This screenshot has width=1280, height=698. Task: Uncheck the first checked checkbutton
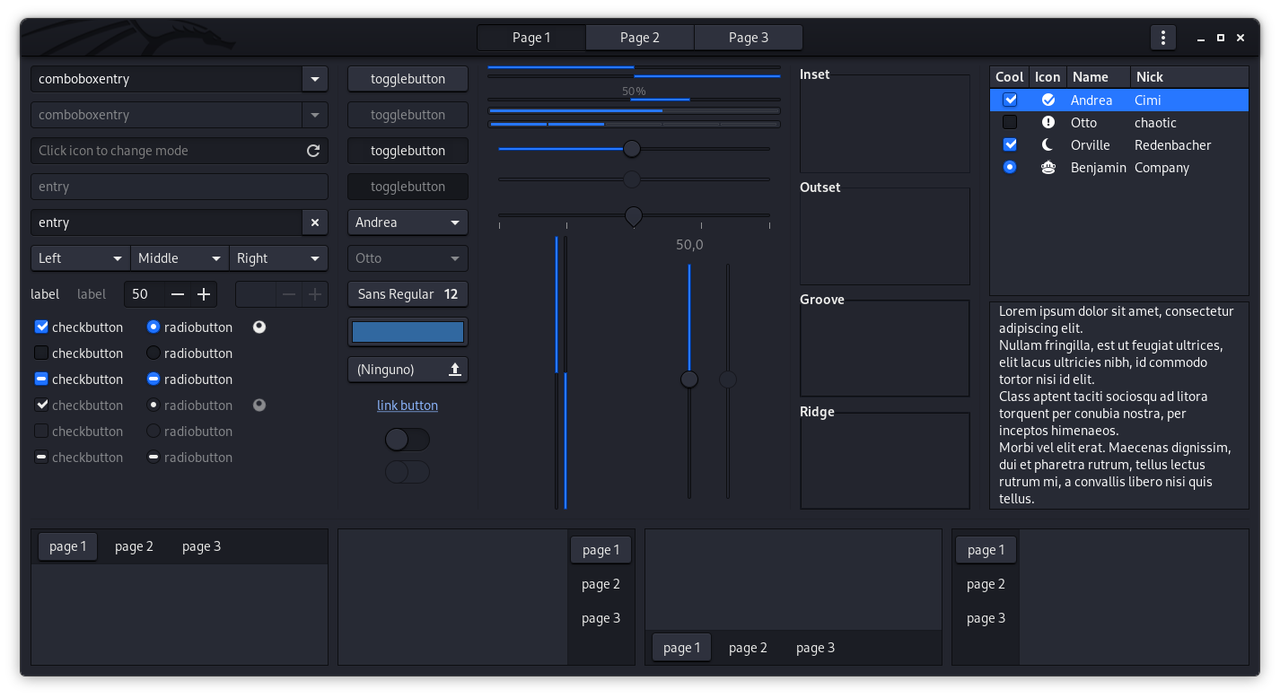click(41, 327)
